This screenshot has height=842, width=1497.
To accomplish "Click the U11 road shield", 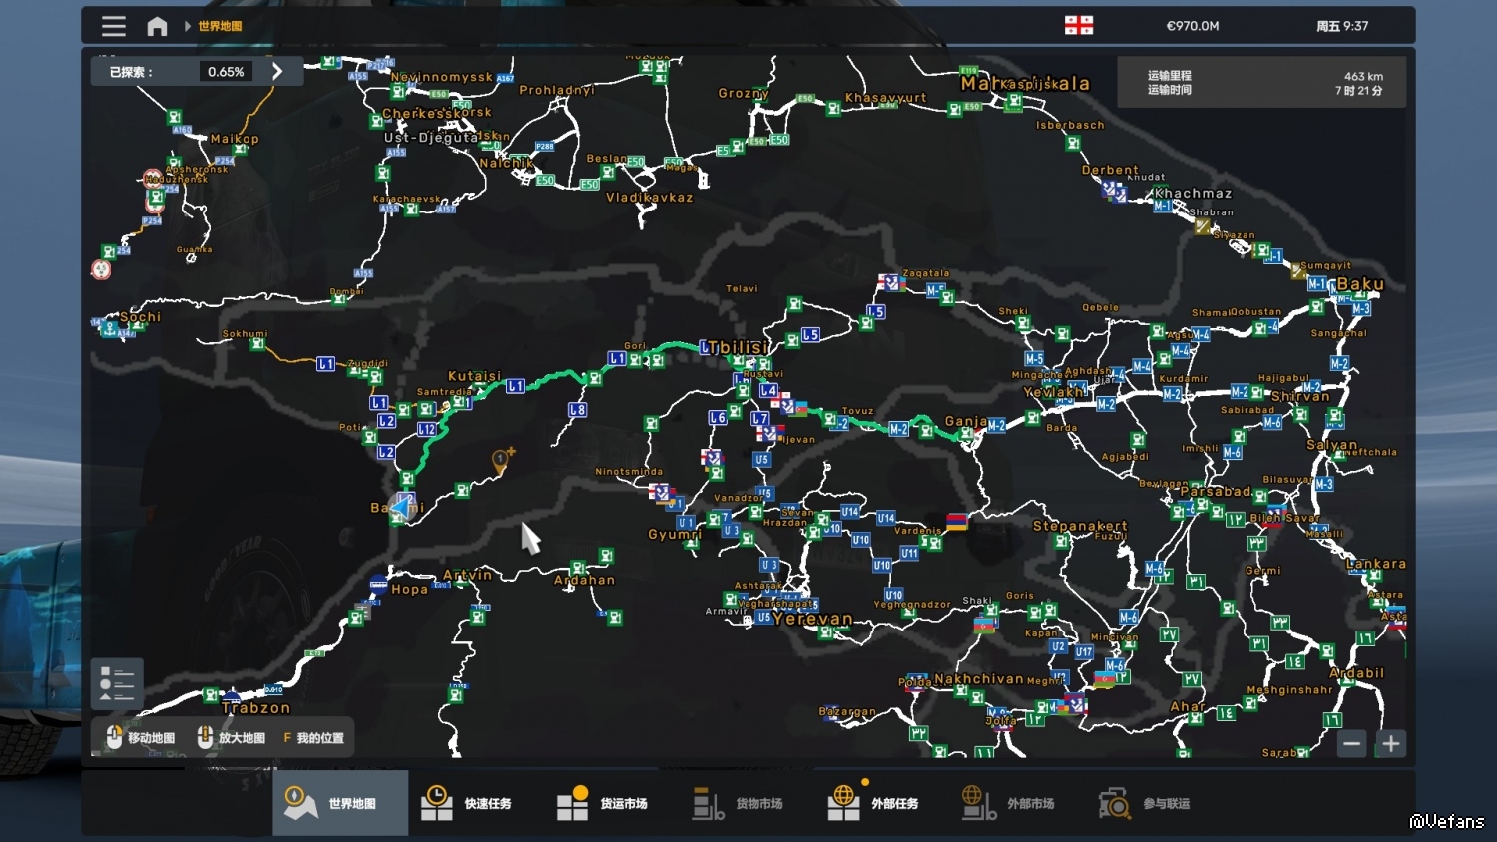I will (x=909, y=553).
